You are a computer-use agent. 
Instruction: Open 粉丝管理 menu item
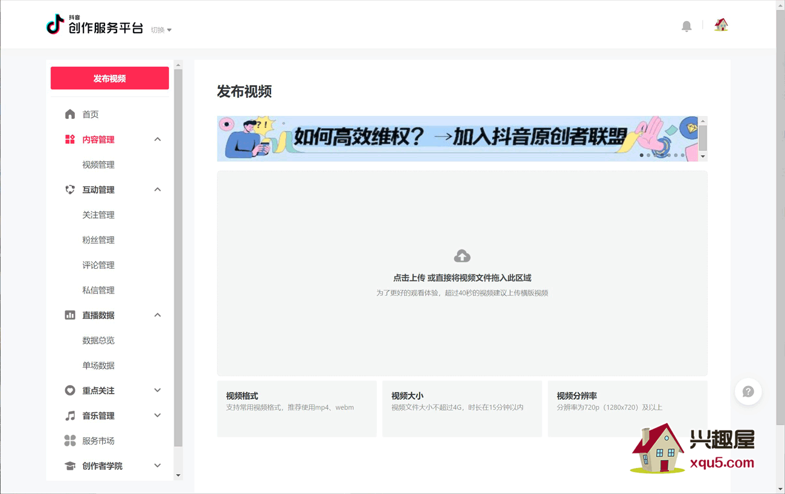pos(98,240)
